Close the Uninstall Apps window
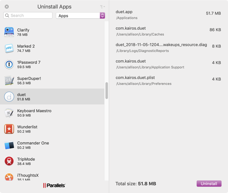Viewport: 228px width, 193px height. tap(7, 7)
